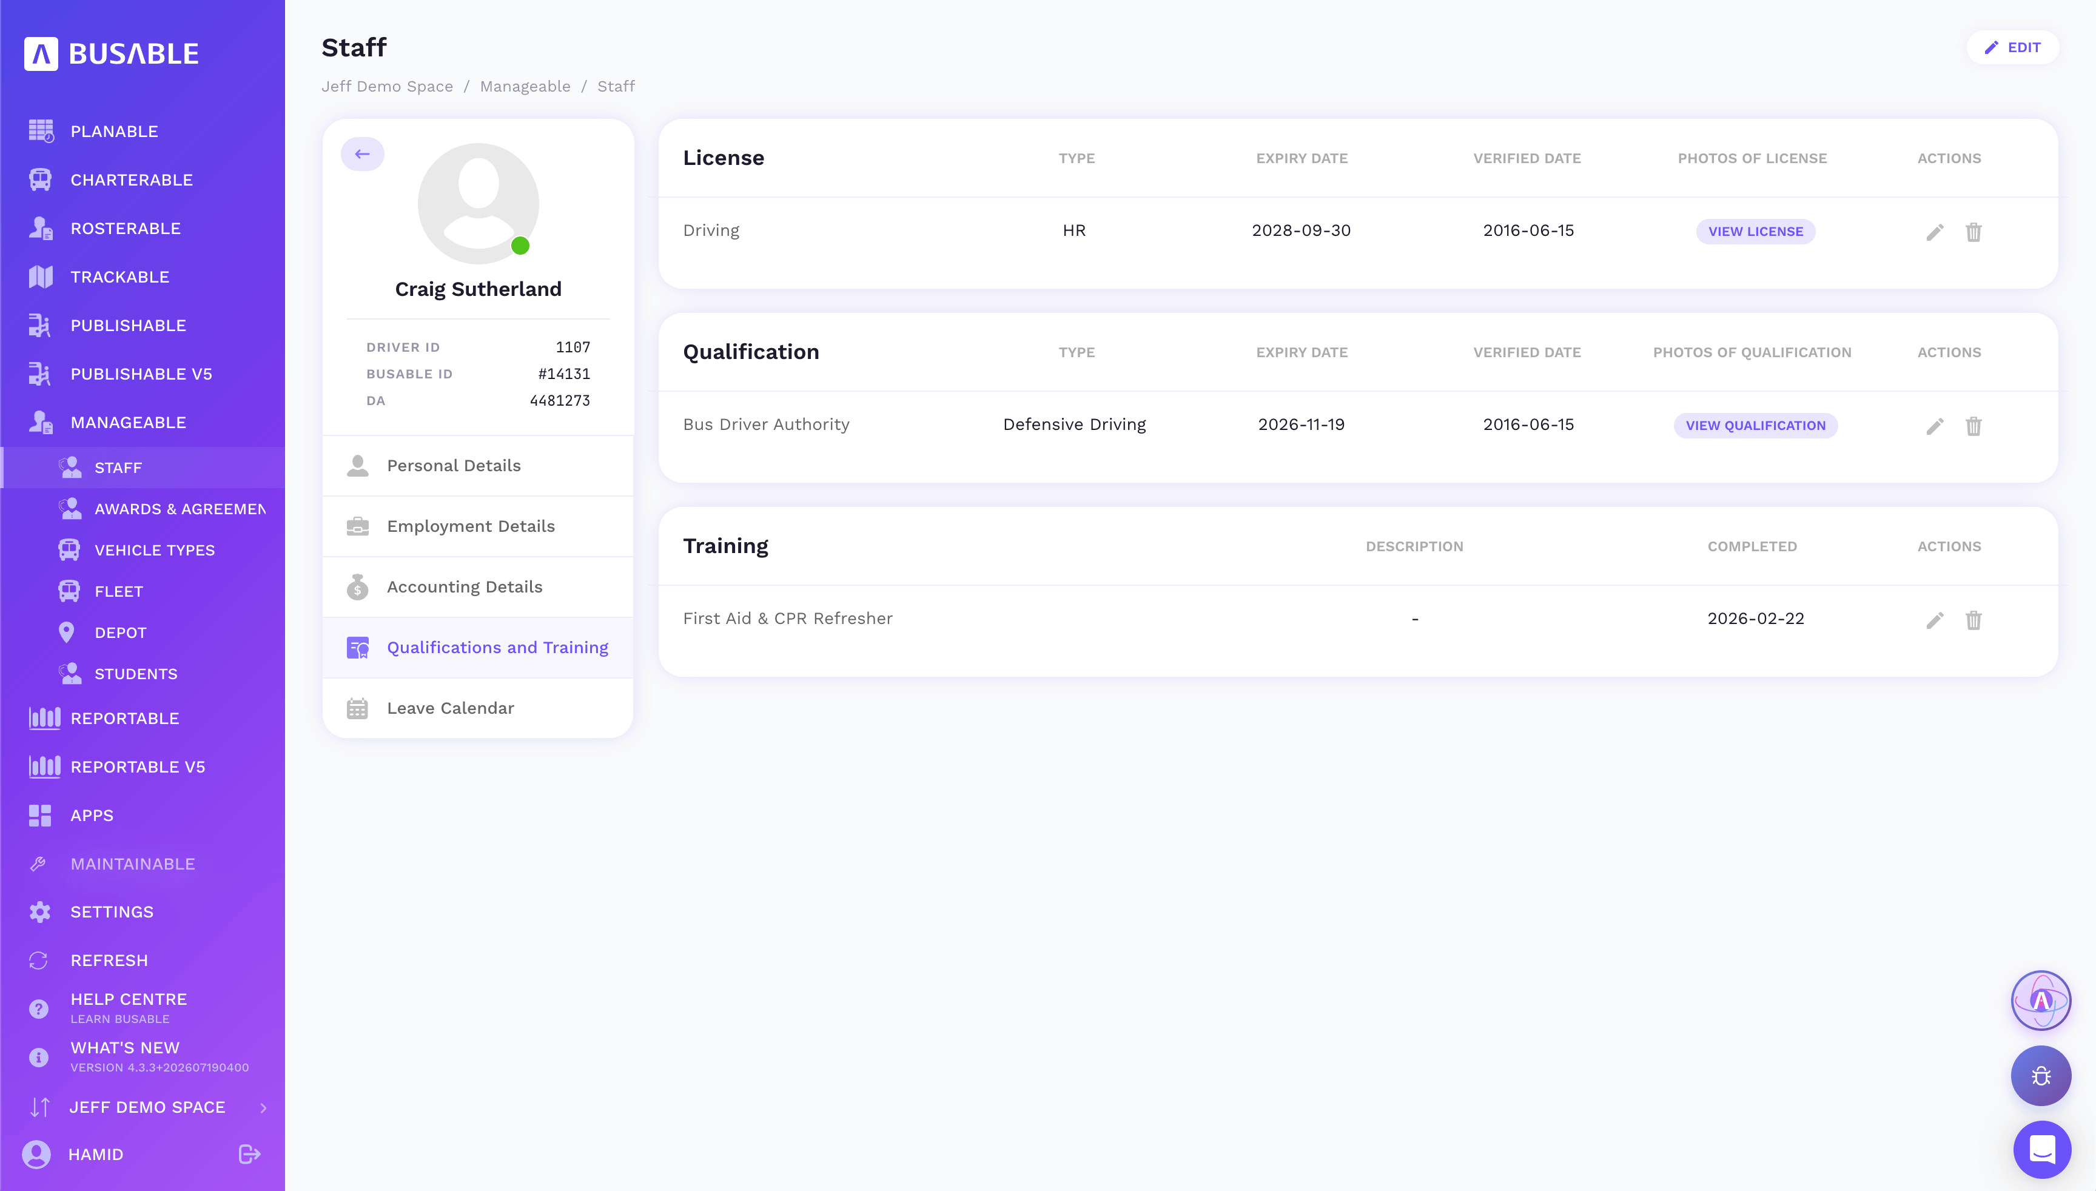
Task: Click the Busable logo
Action: (111, 54)
